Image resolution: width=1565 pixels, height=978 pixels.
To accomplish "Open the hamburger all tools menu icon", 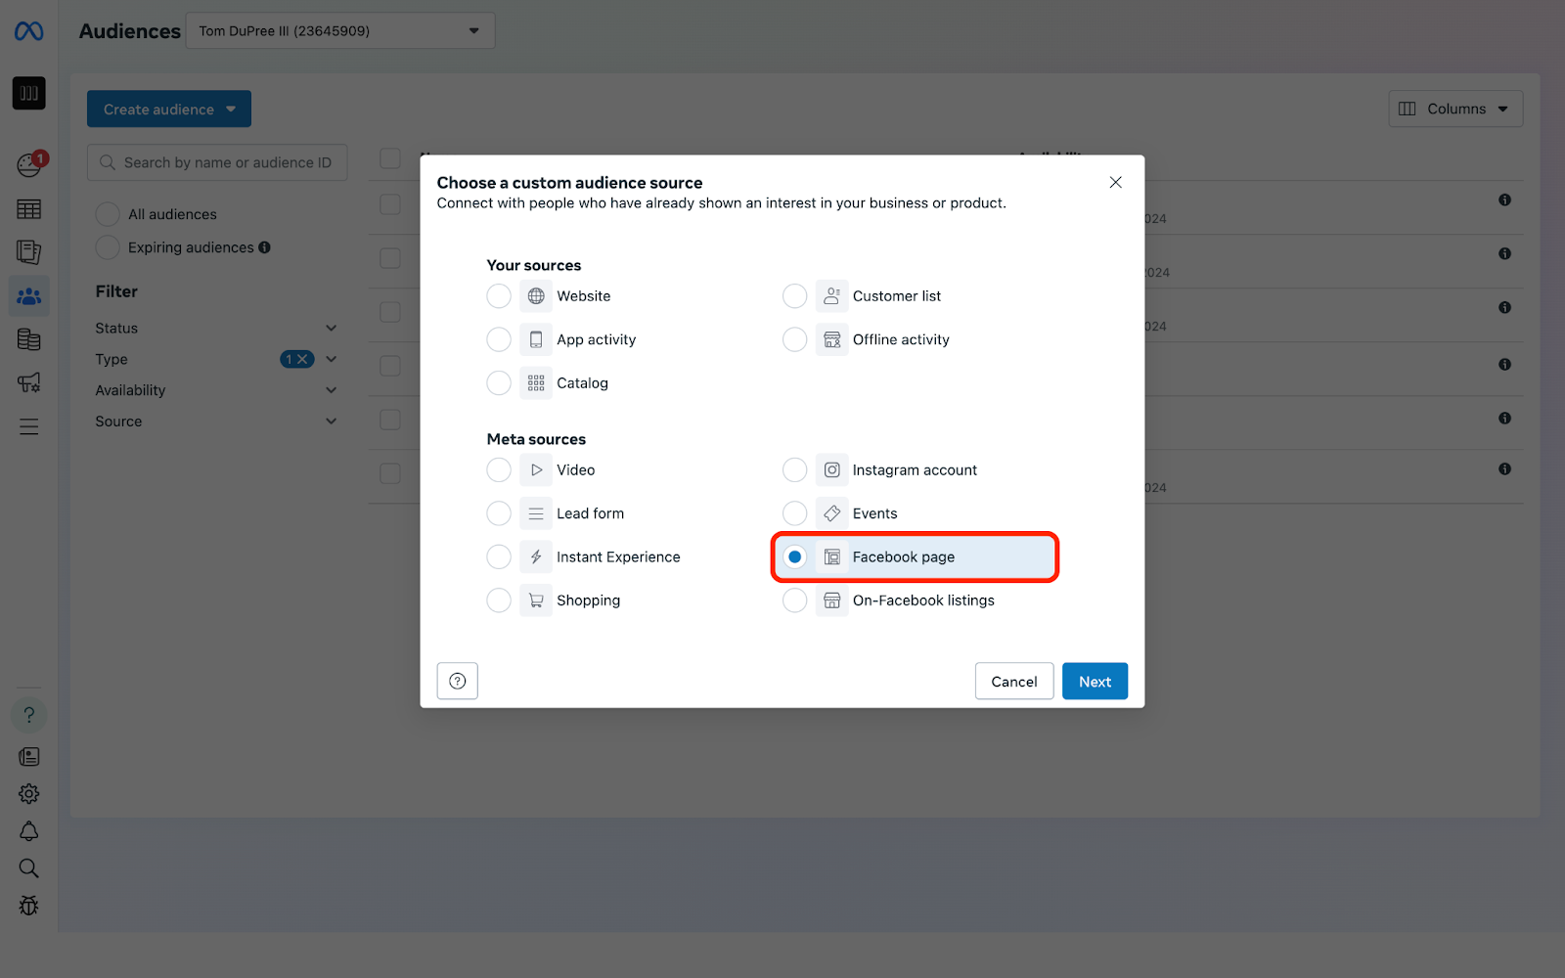I will click(x=28, y=426).
